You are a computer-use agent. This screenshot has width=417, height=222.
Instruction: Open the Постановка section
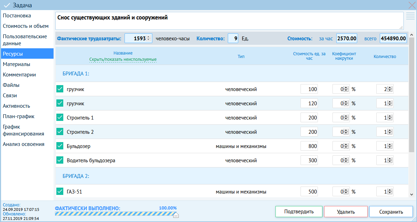point(27,16)
